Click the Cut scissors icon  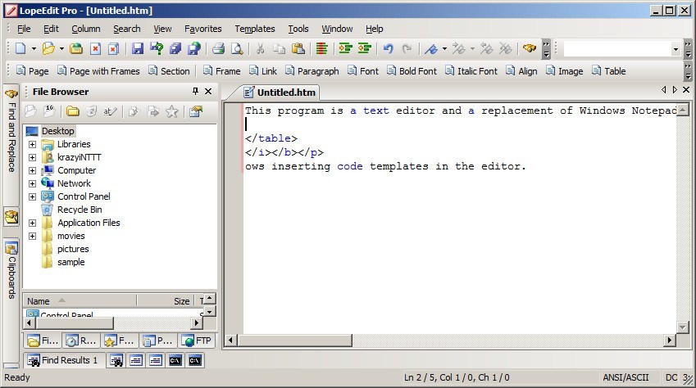coord(260,48)
